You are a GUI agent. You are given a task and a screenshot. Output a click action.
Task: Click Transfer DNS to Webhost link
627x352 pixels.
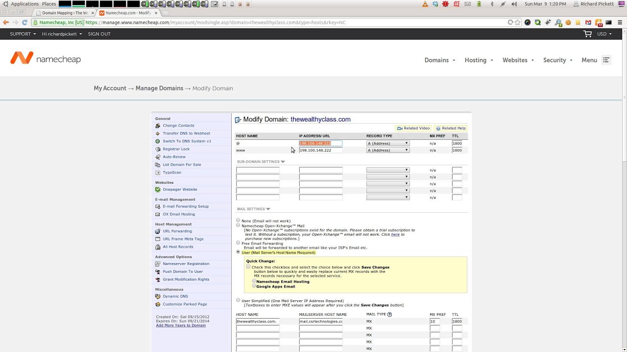coord(186,133)
